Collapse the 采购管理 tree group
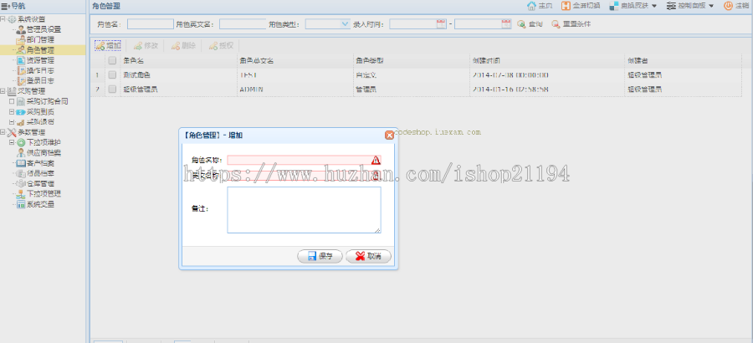Viewport: 753px width, 343px height. tap(3, 91)
